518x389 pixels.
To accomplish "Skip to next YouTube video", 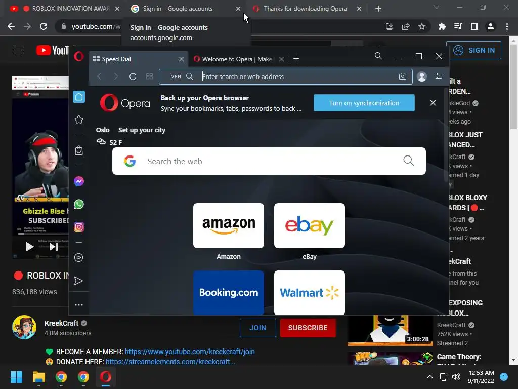I will point(54,247).
